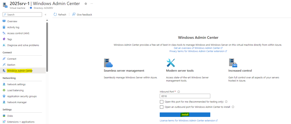The image size is (291, 124).
Task: Click the sidebar scroll up arrow
Action: [47, 20]
